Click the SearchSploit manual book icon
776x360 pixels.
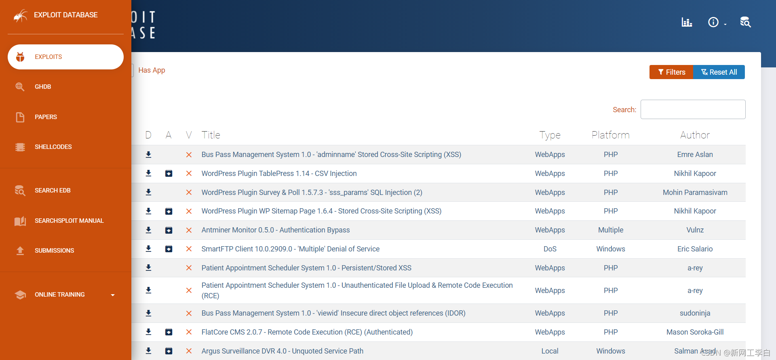(x=20, y=221)
